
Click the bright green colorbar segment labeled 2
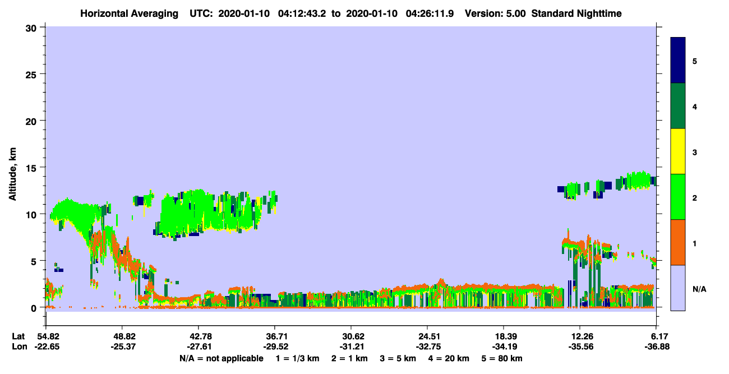(678, 197)
